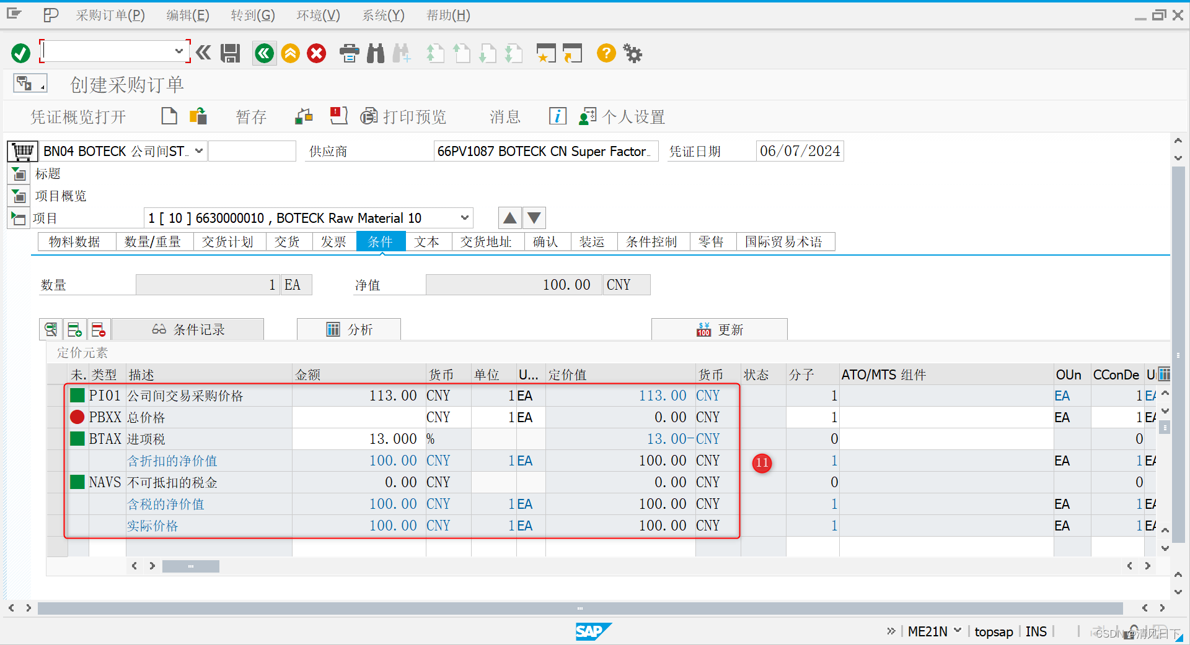The height and width of the screenshot is (645, 1190).
Task: Click the Condition detail magnifier icon
Action: [51, 329]
